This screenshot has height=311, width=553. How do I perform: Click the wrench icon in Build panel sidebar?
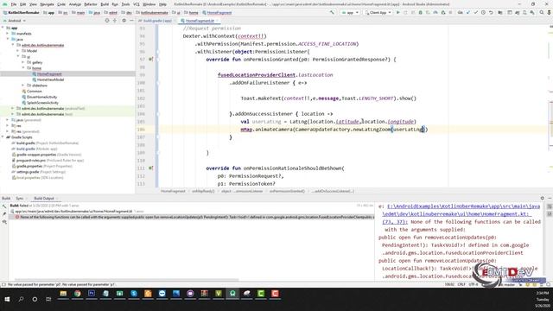[4, 206]
